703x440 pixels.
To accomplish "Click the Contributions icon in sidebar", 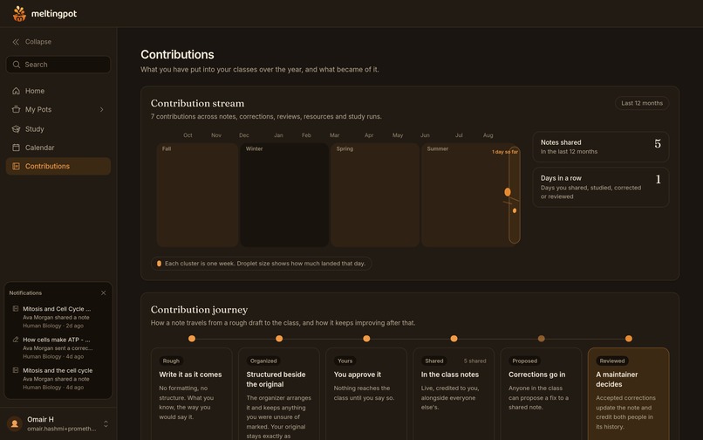I will coord(17,166).
